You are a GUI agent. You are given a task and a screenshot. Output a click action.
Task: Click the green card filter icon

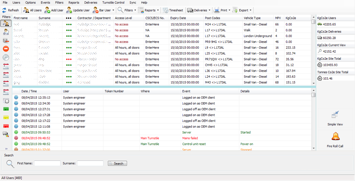pyautogui.click(x=6, y=109)
